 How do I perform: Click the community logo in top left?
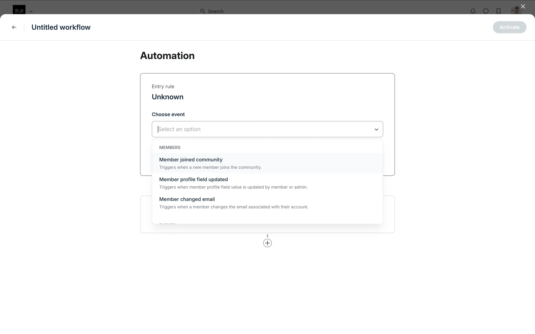(19, 10)
